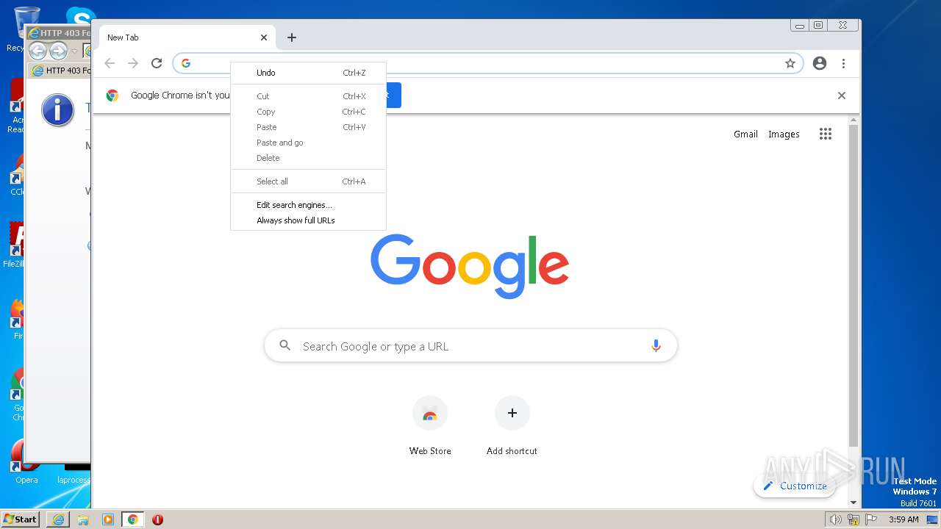Screen dimensions: 941x529
Task: Click the New Tab tab label
Action: (123, 37)
